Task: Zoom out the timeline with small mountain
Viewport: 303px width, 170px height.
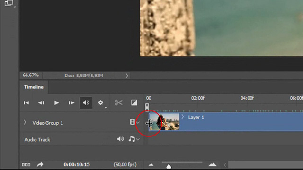Action: pos(151,165)
